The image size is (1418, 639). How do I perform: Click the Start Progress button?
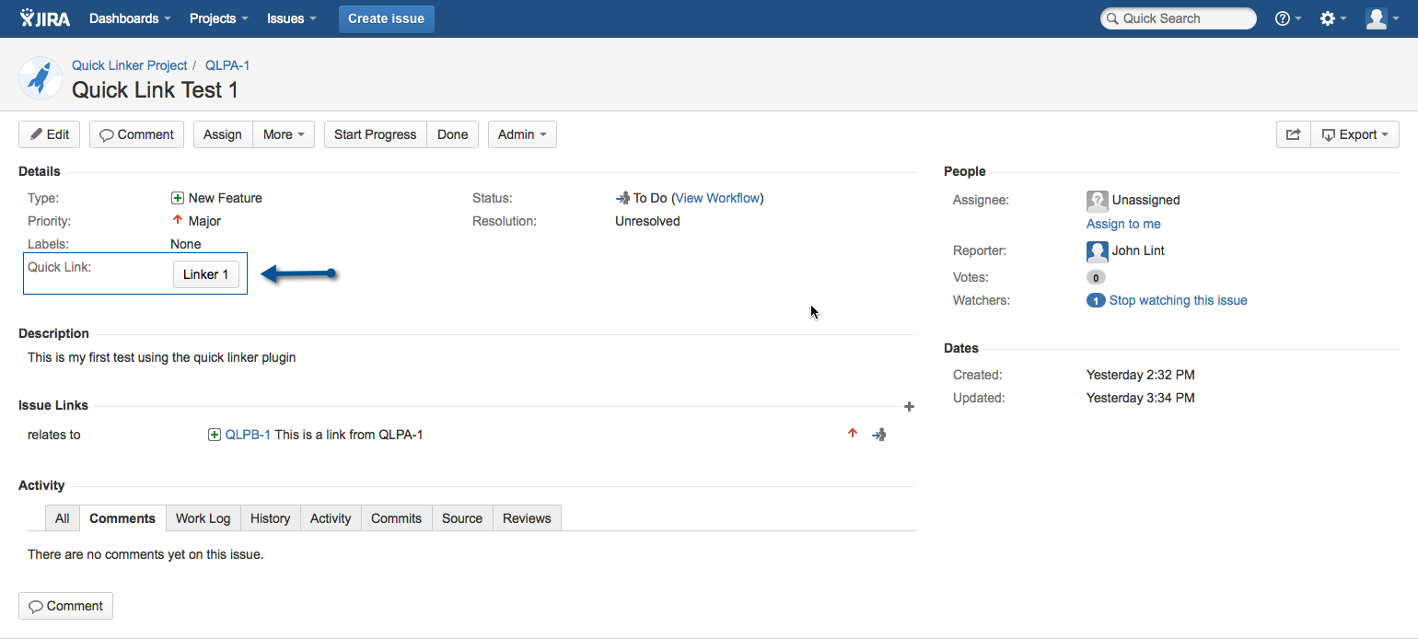(375, 134)
